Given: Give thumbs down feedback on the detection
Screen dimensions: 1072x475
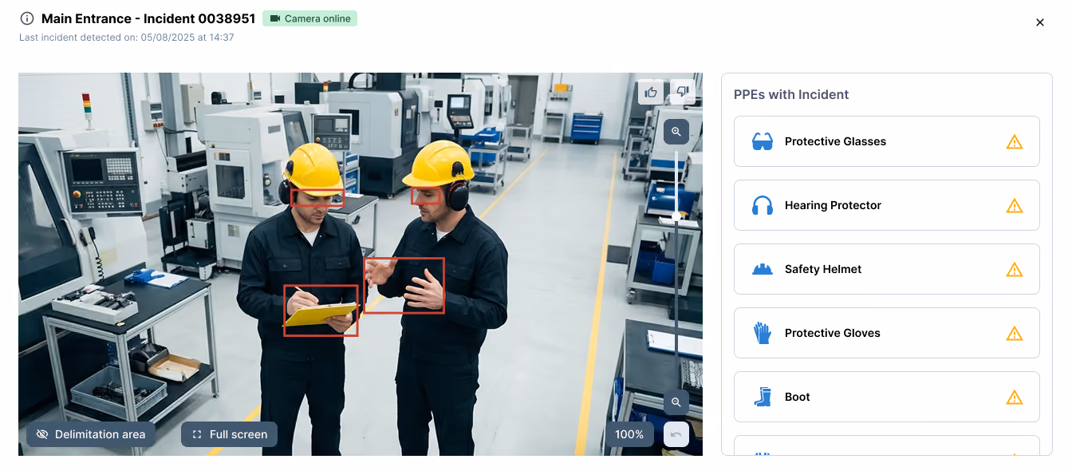Looking at the screenshot, I should pyautogui.click(x=682, y=93).
